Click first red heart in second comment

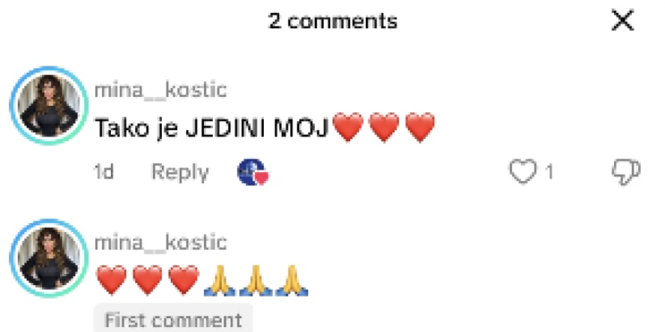point(111,279)
